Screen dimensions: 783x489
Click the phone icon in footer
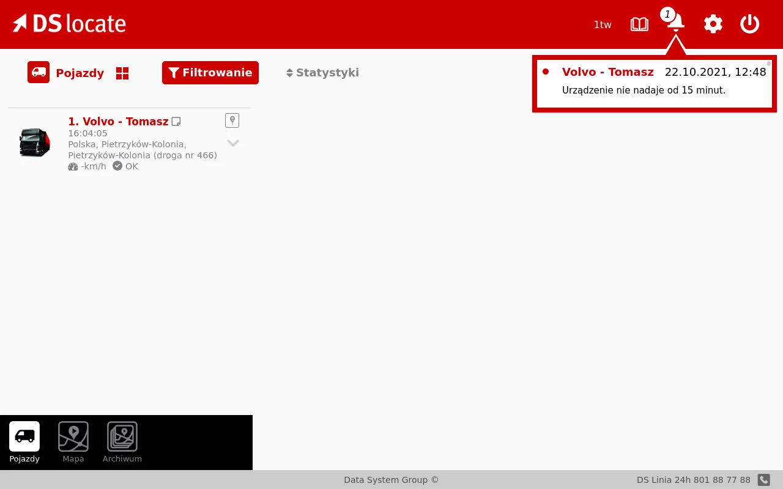tap(763, 480)
